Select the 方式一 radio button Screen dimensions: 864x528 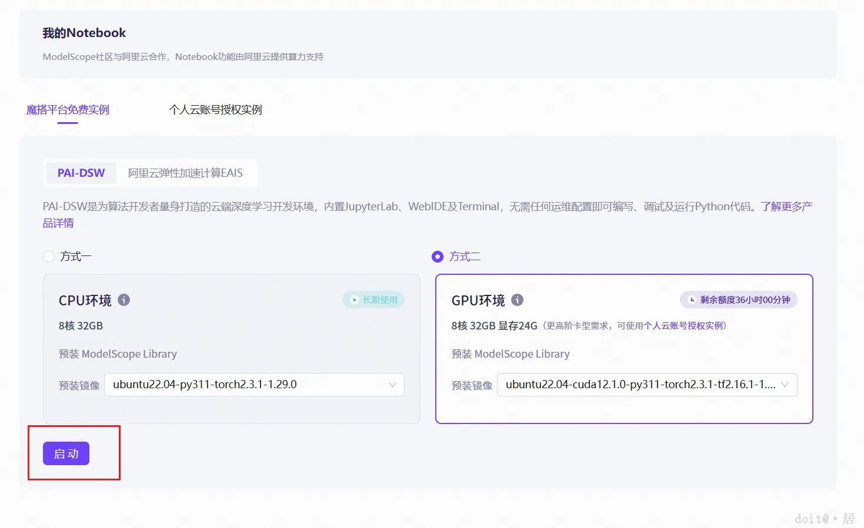(48, 256)
